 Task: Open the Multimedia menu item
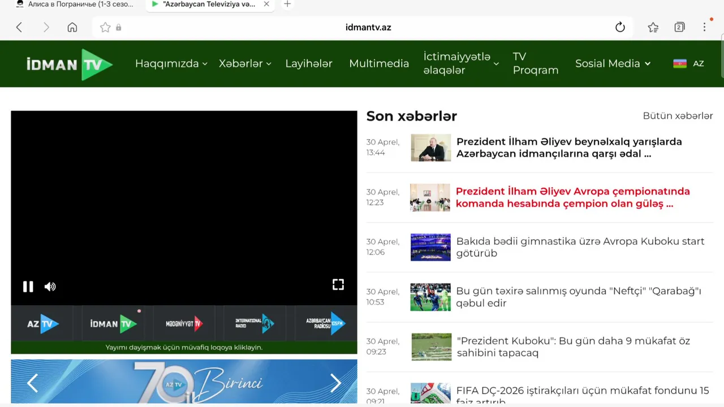(x=379, y=63)
